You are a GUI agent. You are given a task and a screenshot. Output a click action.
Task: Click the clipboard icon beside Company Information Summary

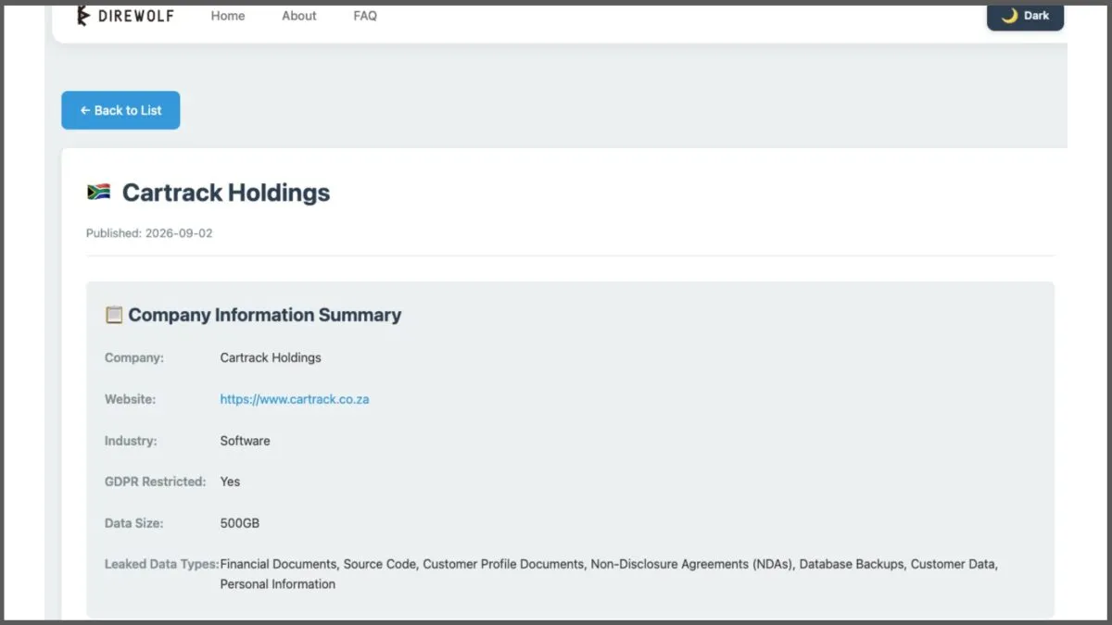tap(114, 315)
